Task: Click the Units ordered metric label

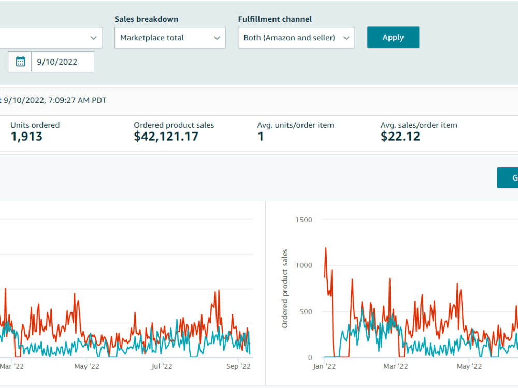Action: [x=35, y=125]
